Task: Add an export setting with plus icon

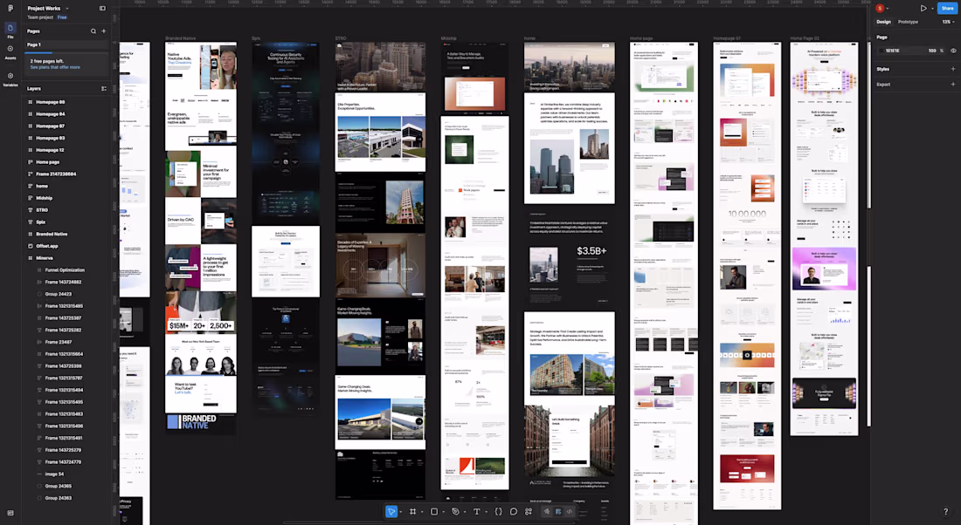Action: (x=953, y=85)
